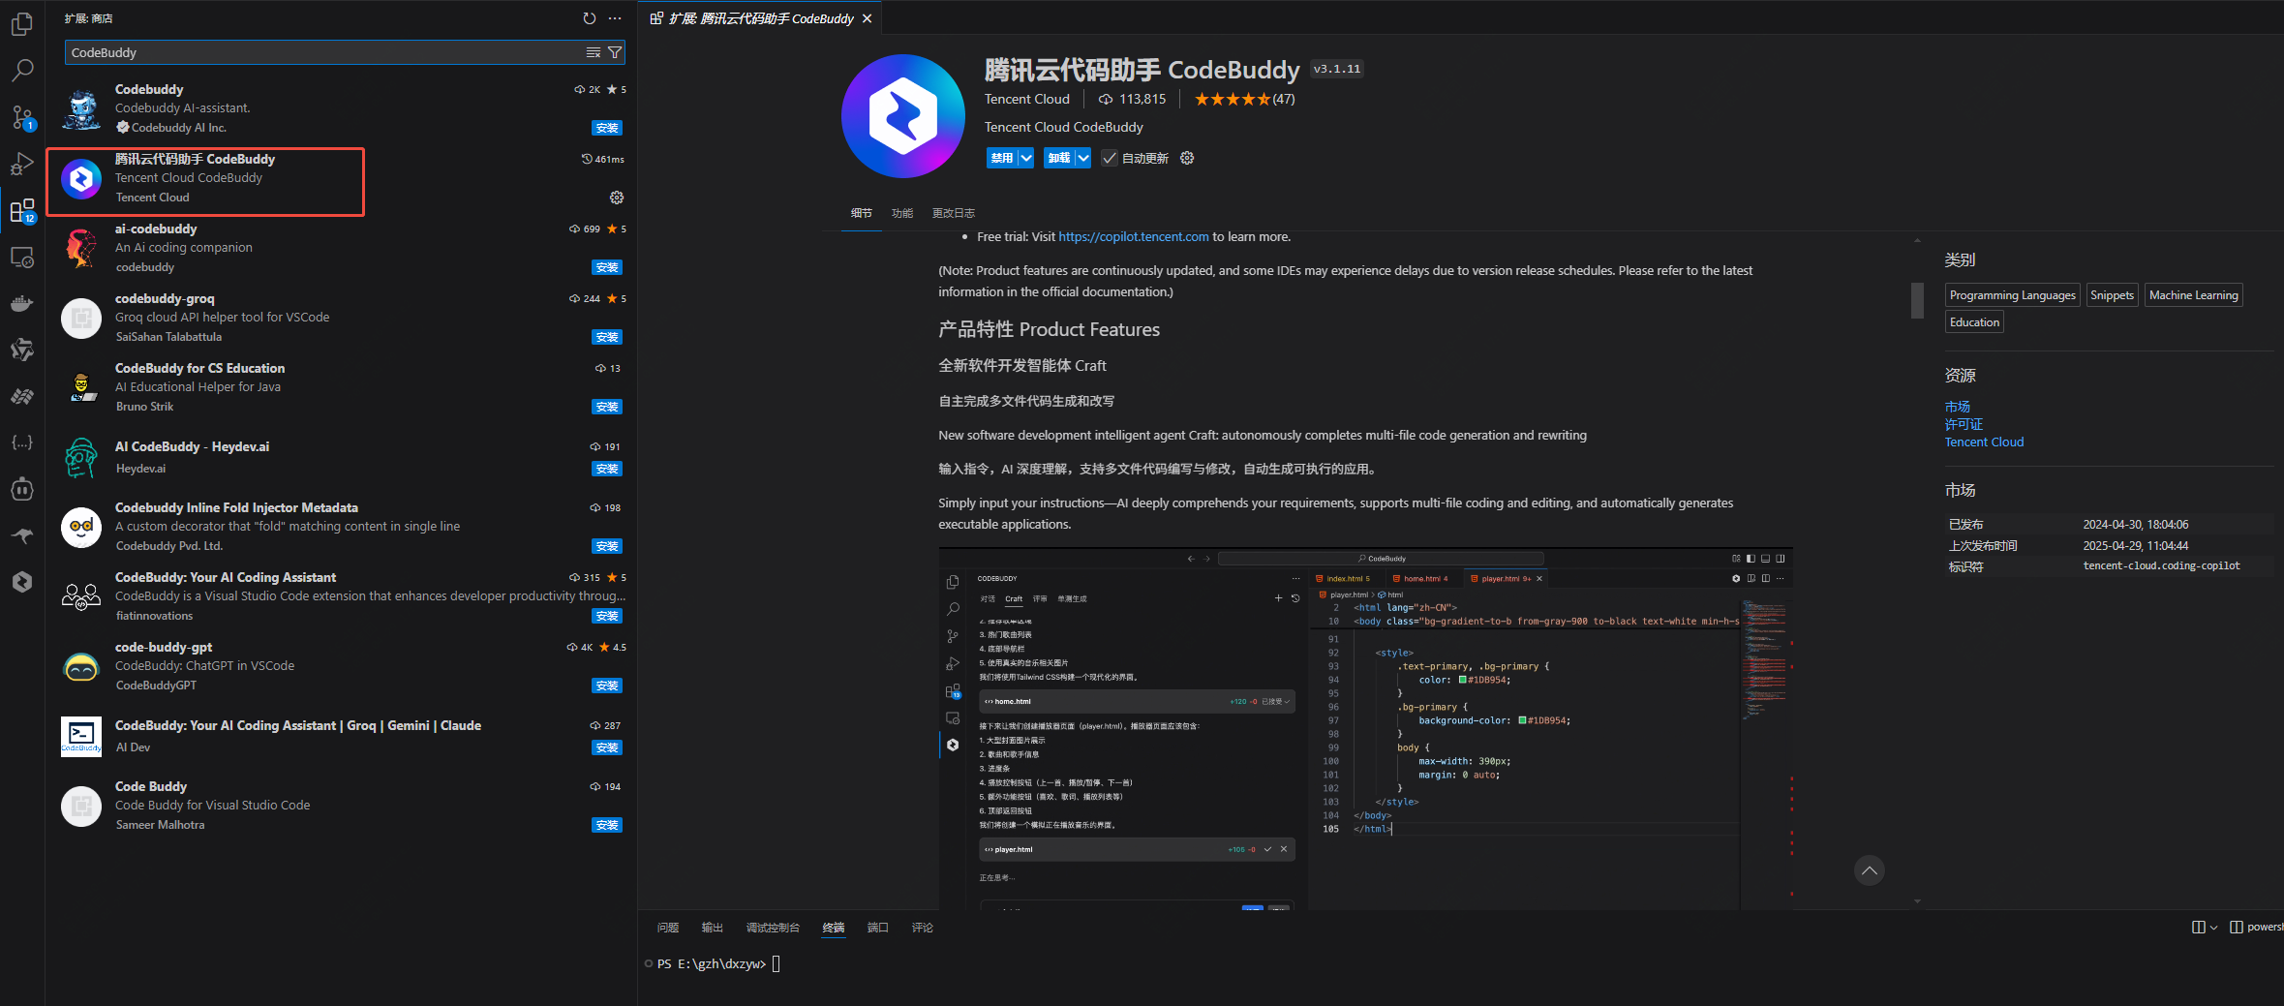This screenshot has height=1006, width=2284.
Task: Click gear icon on Tencent CodeBuddy list item
Action: coord(617,198)
